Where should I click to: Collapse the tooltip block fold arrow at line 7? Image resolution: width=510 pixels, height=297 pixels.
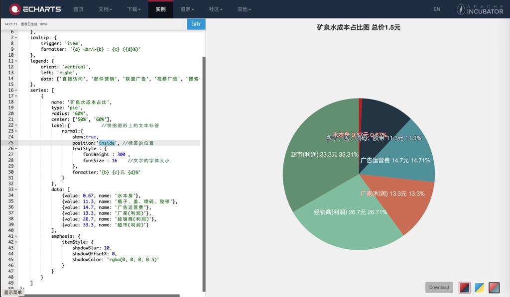point(16,38)
